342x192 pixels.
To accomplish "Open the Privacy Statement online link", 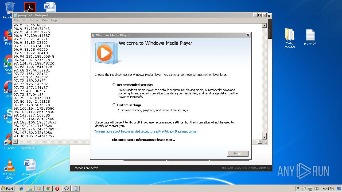I will 146,131.
